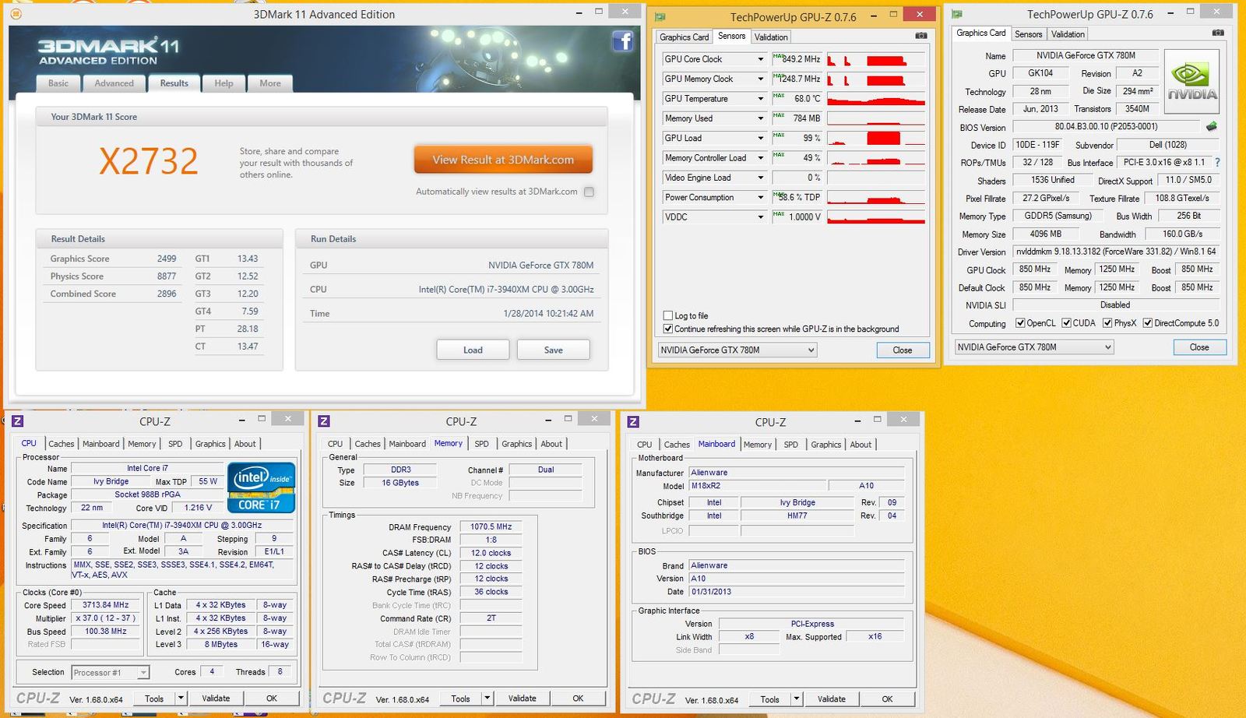Image resolution: width=1246 pixels, height=718 pixels.
Task: Click the CPU-Z Z icon in the CPU window title bar
Action: [x=17, y=421]
